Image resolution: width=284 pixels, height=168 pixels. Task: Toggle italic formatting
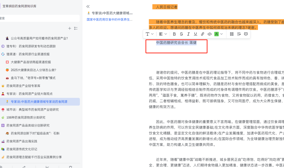tap(188, 34)
